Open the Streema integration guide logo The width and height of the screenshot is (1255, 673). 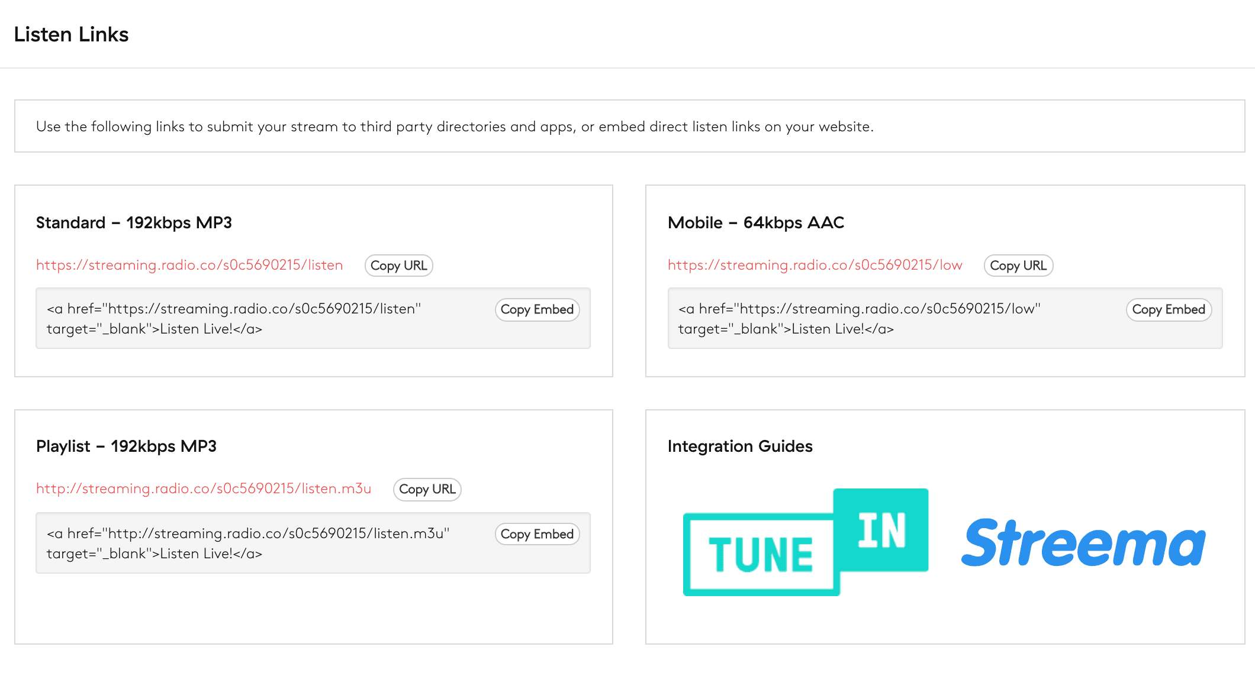click(x=1083, y=543)
